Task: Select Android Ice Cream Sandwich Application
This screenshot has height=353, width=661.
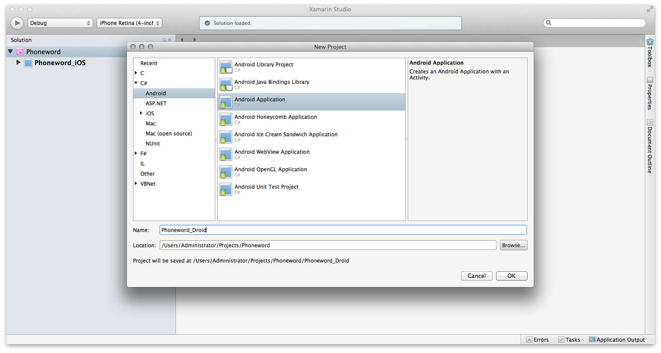Action: coord(286,135)
